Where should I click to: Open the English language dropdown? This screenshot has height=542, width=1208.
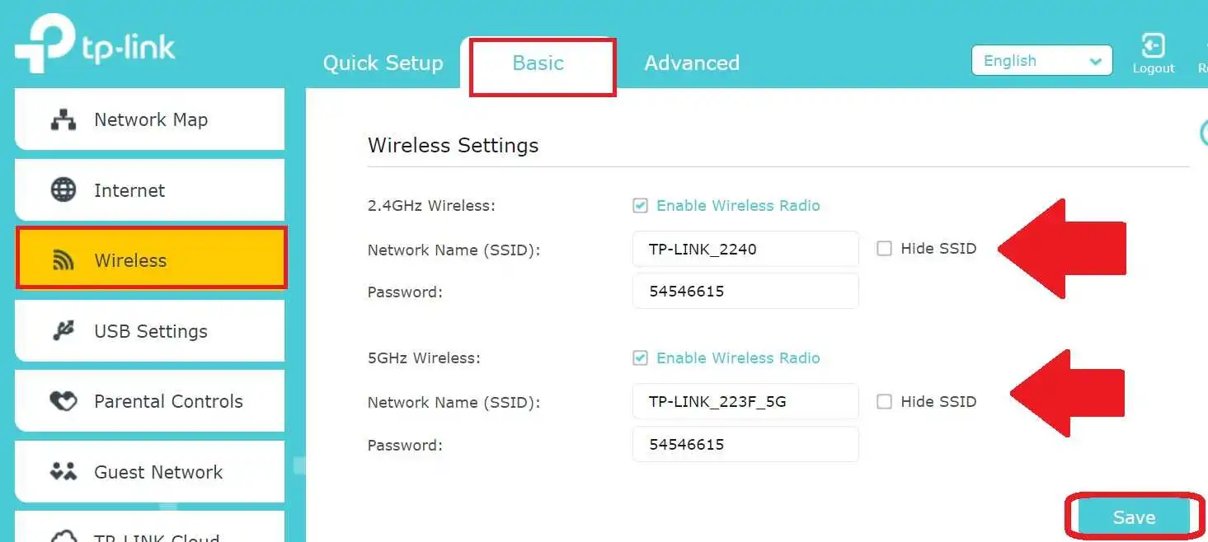(x=1041, y=61)
